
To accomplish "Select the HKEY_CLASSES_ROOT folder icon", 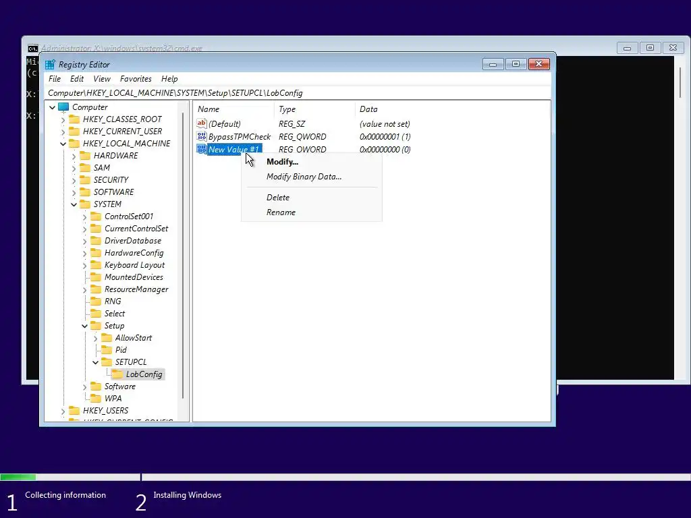I will point(74,119).
